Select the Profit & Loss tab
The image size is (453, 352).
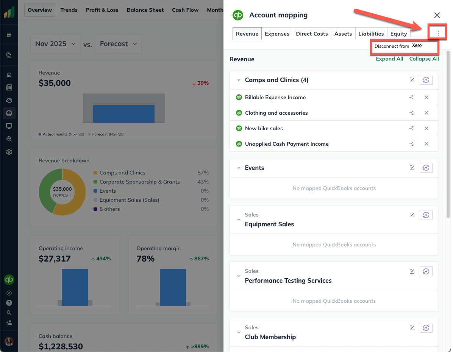[102, 10]
